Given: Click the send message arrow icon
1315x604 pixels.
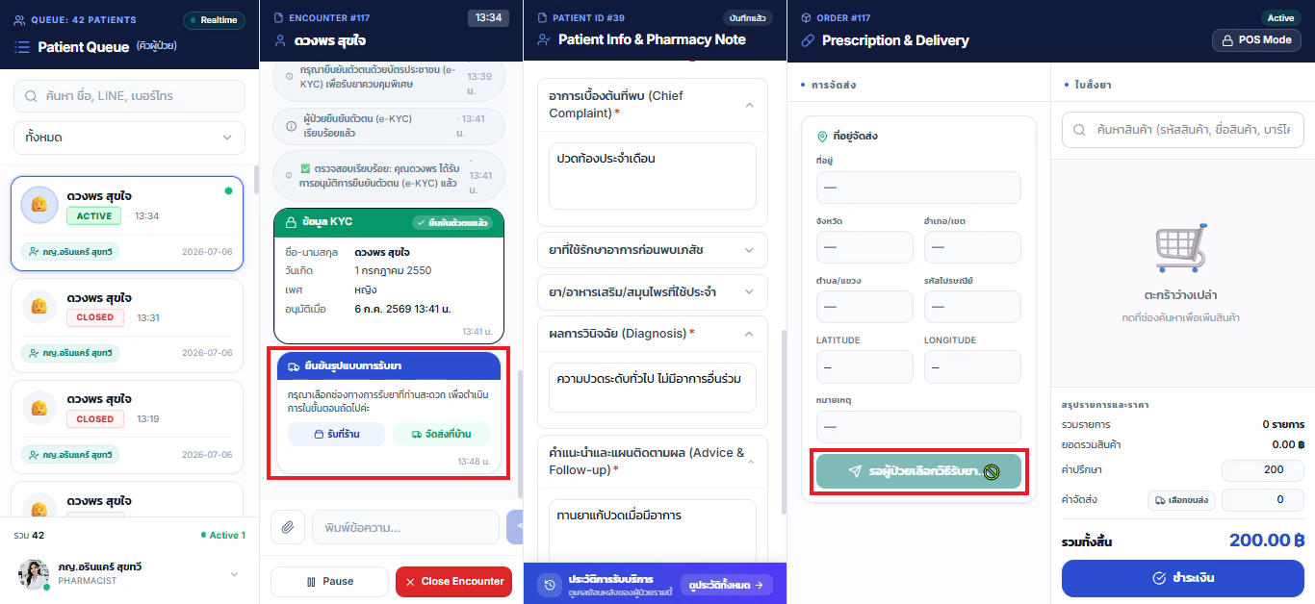Looking at the screenshot, I should [x=515, y=527].
